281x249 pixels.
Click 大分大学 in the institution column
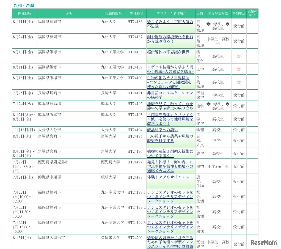tap(109, 130)
